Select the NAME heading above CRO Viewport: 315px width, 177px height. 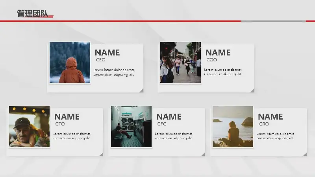(270, 116)
